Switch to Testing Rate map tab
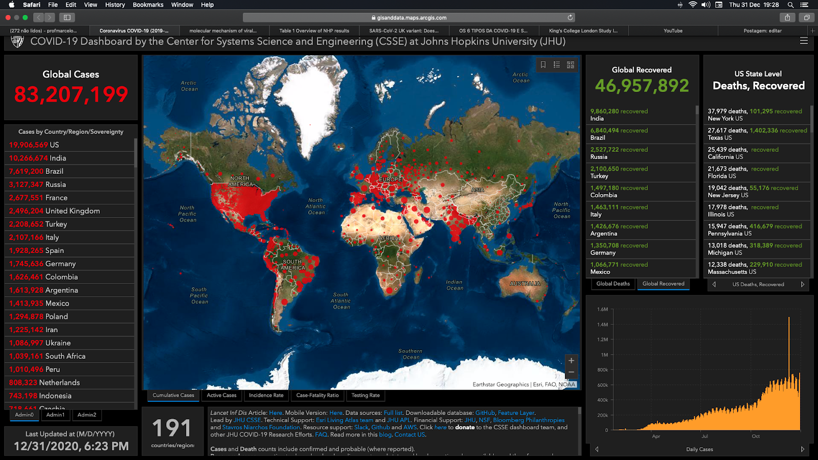This screenshot has width=818, height=460. tap(366, 395)
